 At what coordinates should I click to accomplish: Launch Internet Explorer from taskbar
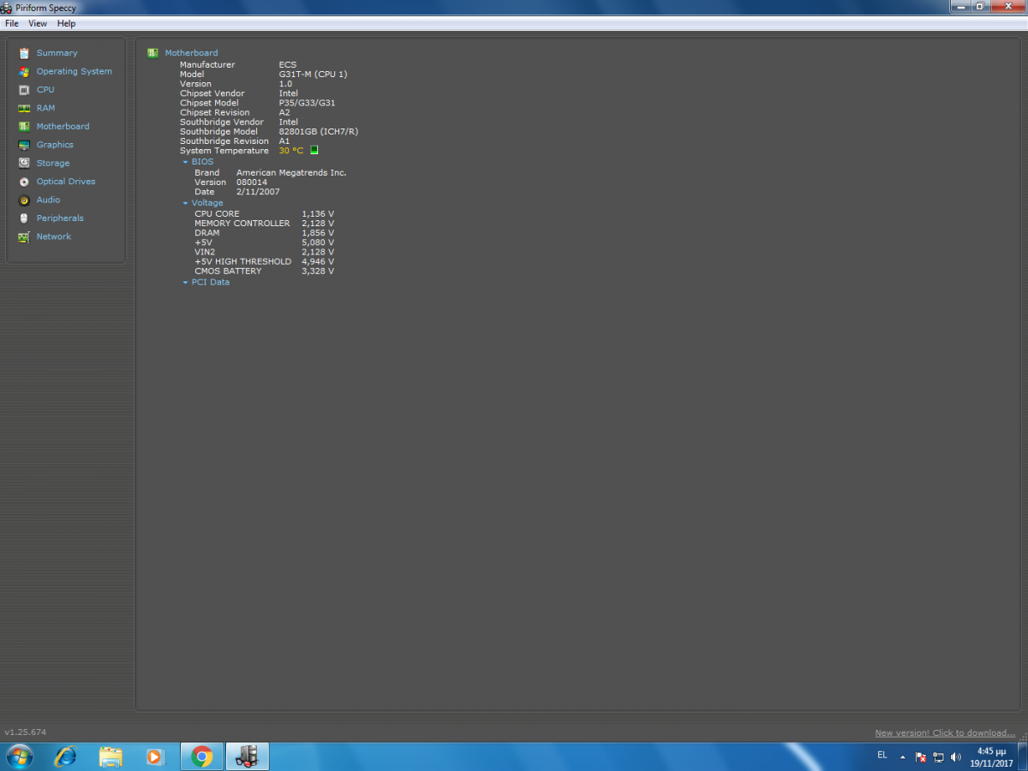pos(65,756)
